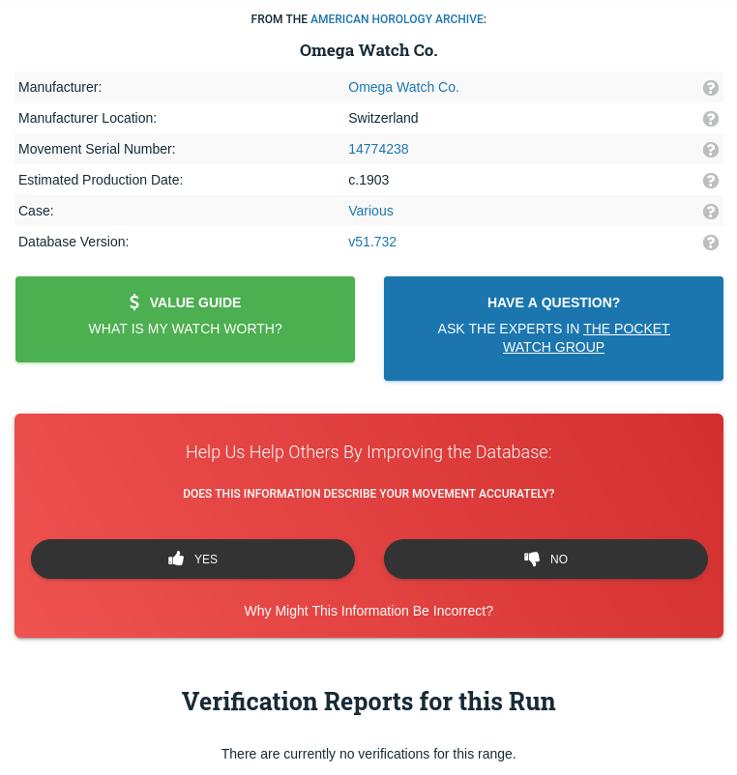Click help icon for Database Version

[711, 243]
